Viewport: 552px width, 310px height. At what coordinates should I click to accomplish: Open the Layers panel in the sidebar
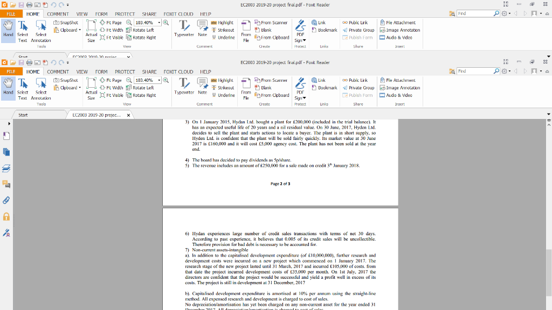pyautogui.click(x=6, y=168)
